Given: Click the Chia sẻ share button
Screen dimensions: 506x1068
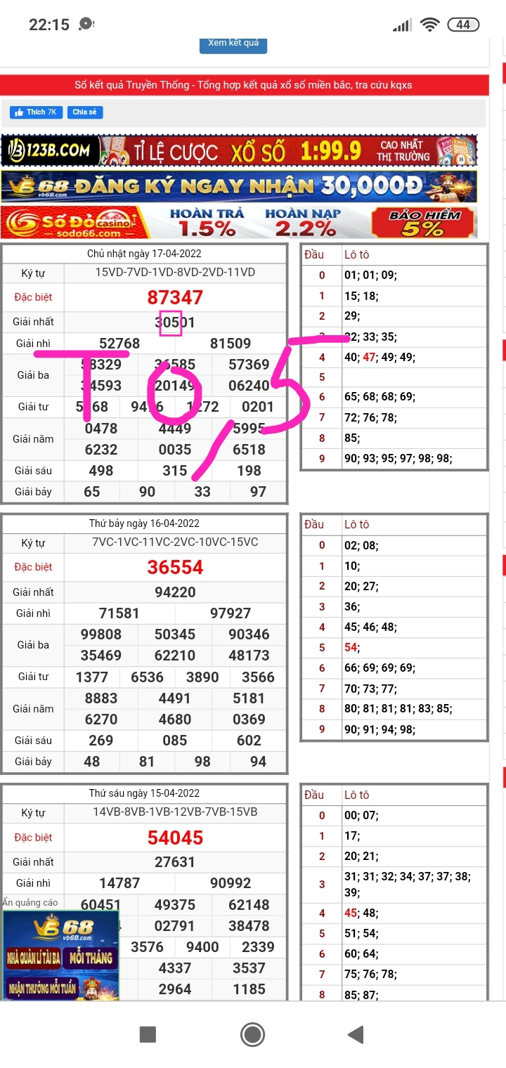Looking at the screenshot, I should click(85, 112).
